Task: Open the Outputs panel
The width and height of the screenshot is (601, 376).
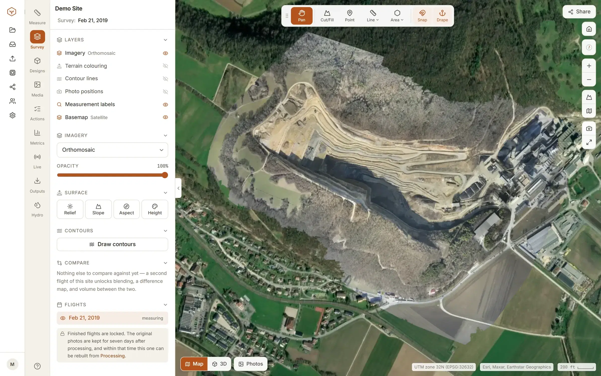Action: [37, 185]
